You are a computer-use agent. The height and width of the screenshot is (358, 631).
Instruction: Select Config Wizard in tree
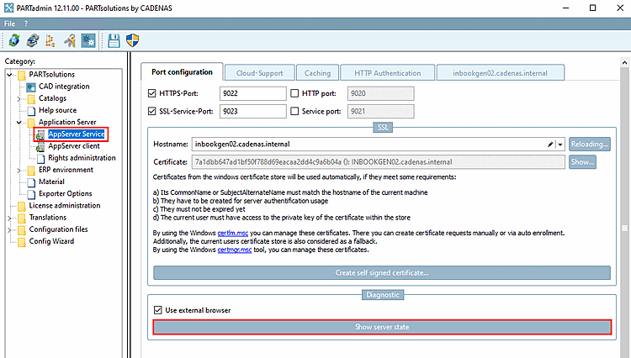pyautogui.click(x=51, y=241)
